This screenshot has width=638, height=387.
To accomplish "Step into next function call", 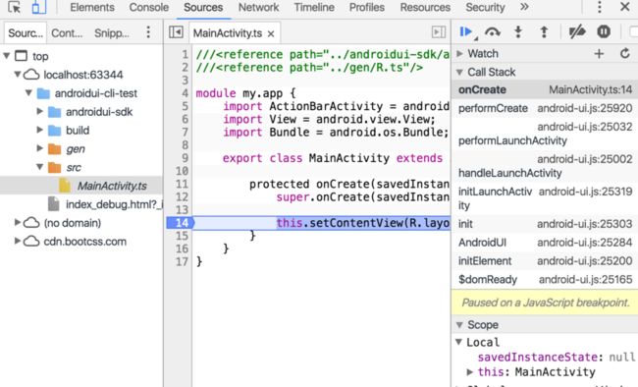I will [x=518, y=31].
